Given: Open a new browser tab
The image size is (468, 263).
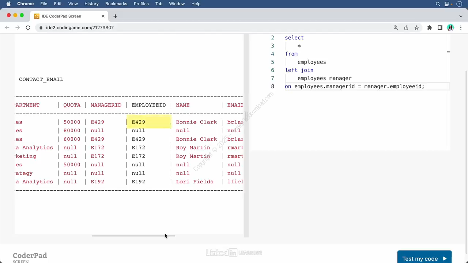Looking at the screenshot, I should [x=115, y=16].
